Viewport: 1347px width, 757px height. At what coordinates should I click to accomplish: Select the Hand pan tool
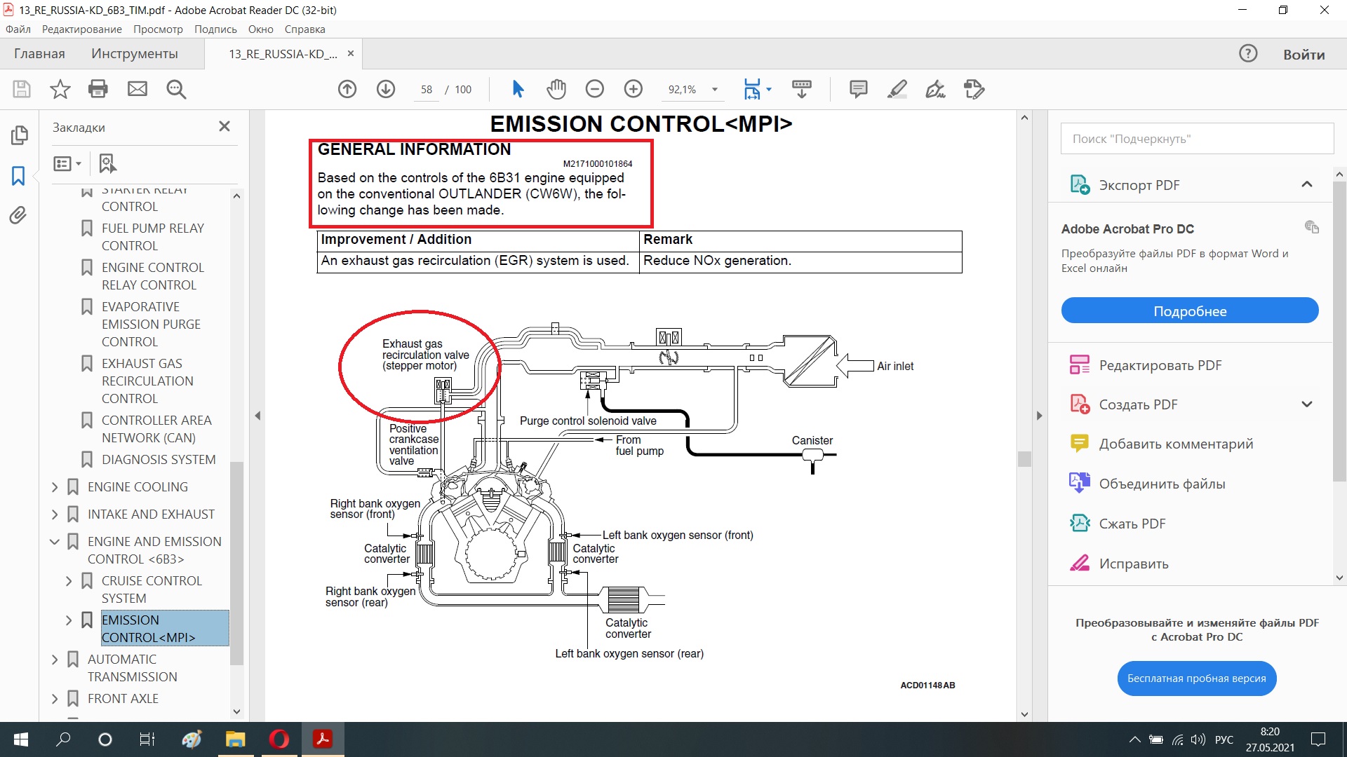point(556,89)
